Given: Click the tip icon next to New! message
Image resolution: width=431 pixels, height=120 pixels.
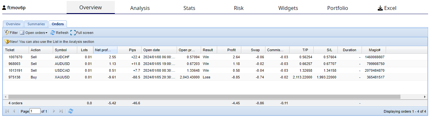Looking at the screenshot, I should [7, 42].
